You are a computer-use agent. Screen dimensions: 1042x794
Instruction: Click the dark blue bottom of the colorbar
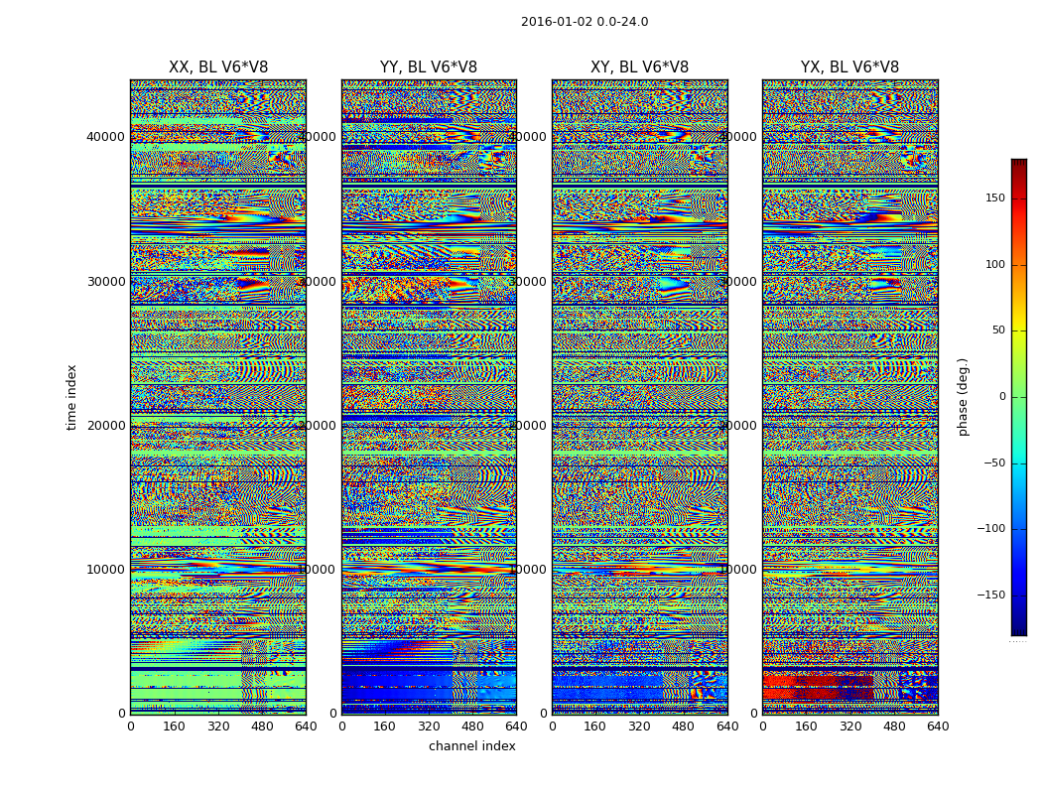point(1018,629)
